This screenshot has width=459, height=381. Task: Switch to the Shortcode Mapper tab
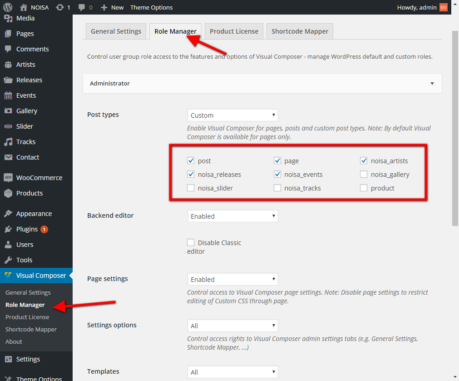[x=300, y=31]
